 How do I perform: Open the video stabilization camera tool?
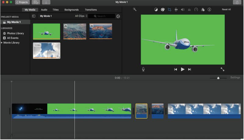click(x=176, y=10)
